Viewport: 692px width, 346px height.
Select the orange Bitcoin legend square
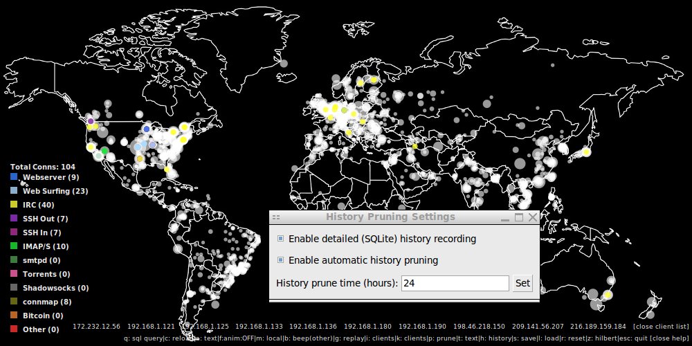tap(14, 316)
